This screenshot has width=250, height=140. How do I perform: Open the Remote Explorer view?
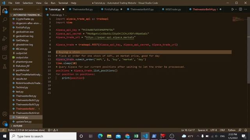click(5, 57)
